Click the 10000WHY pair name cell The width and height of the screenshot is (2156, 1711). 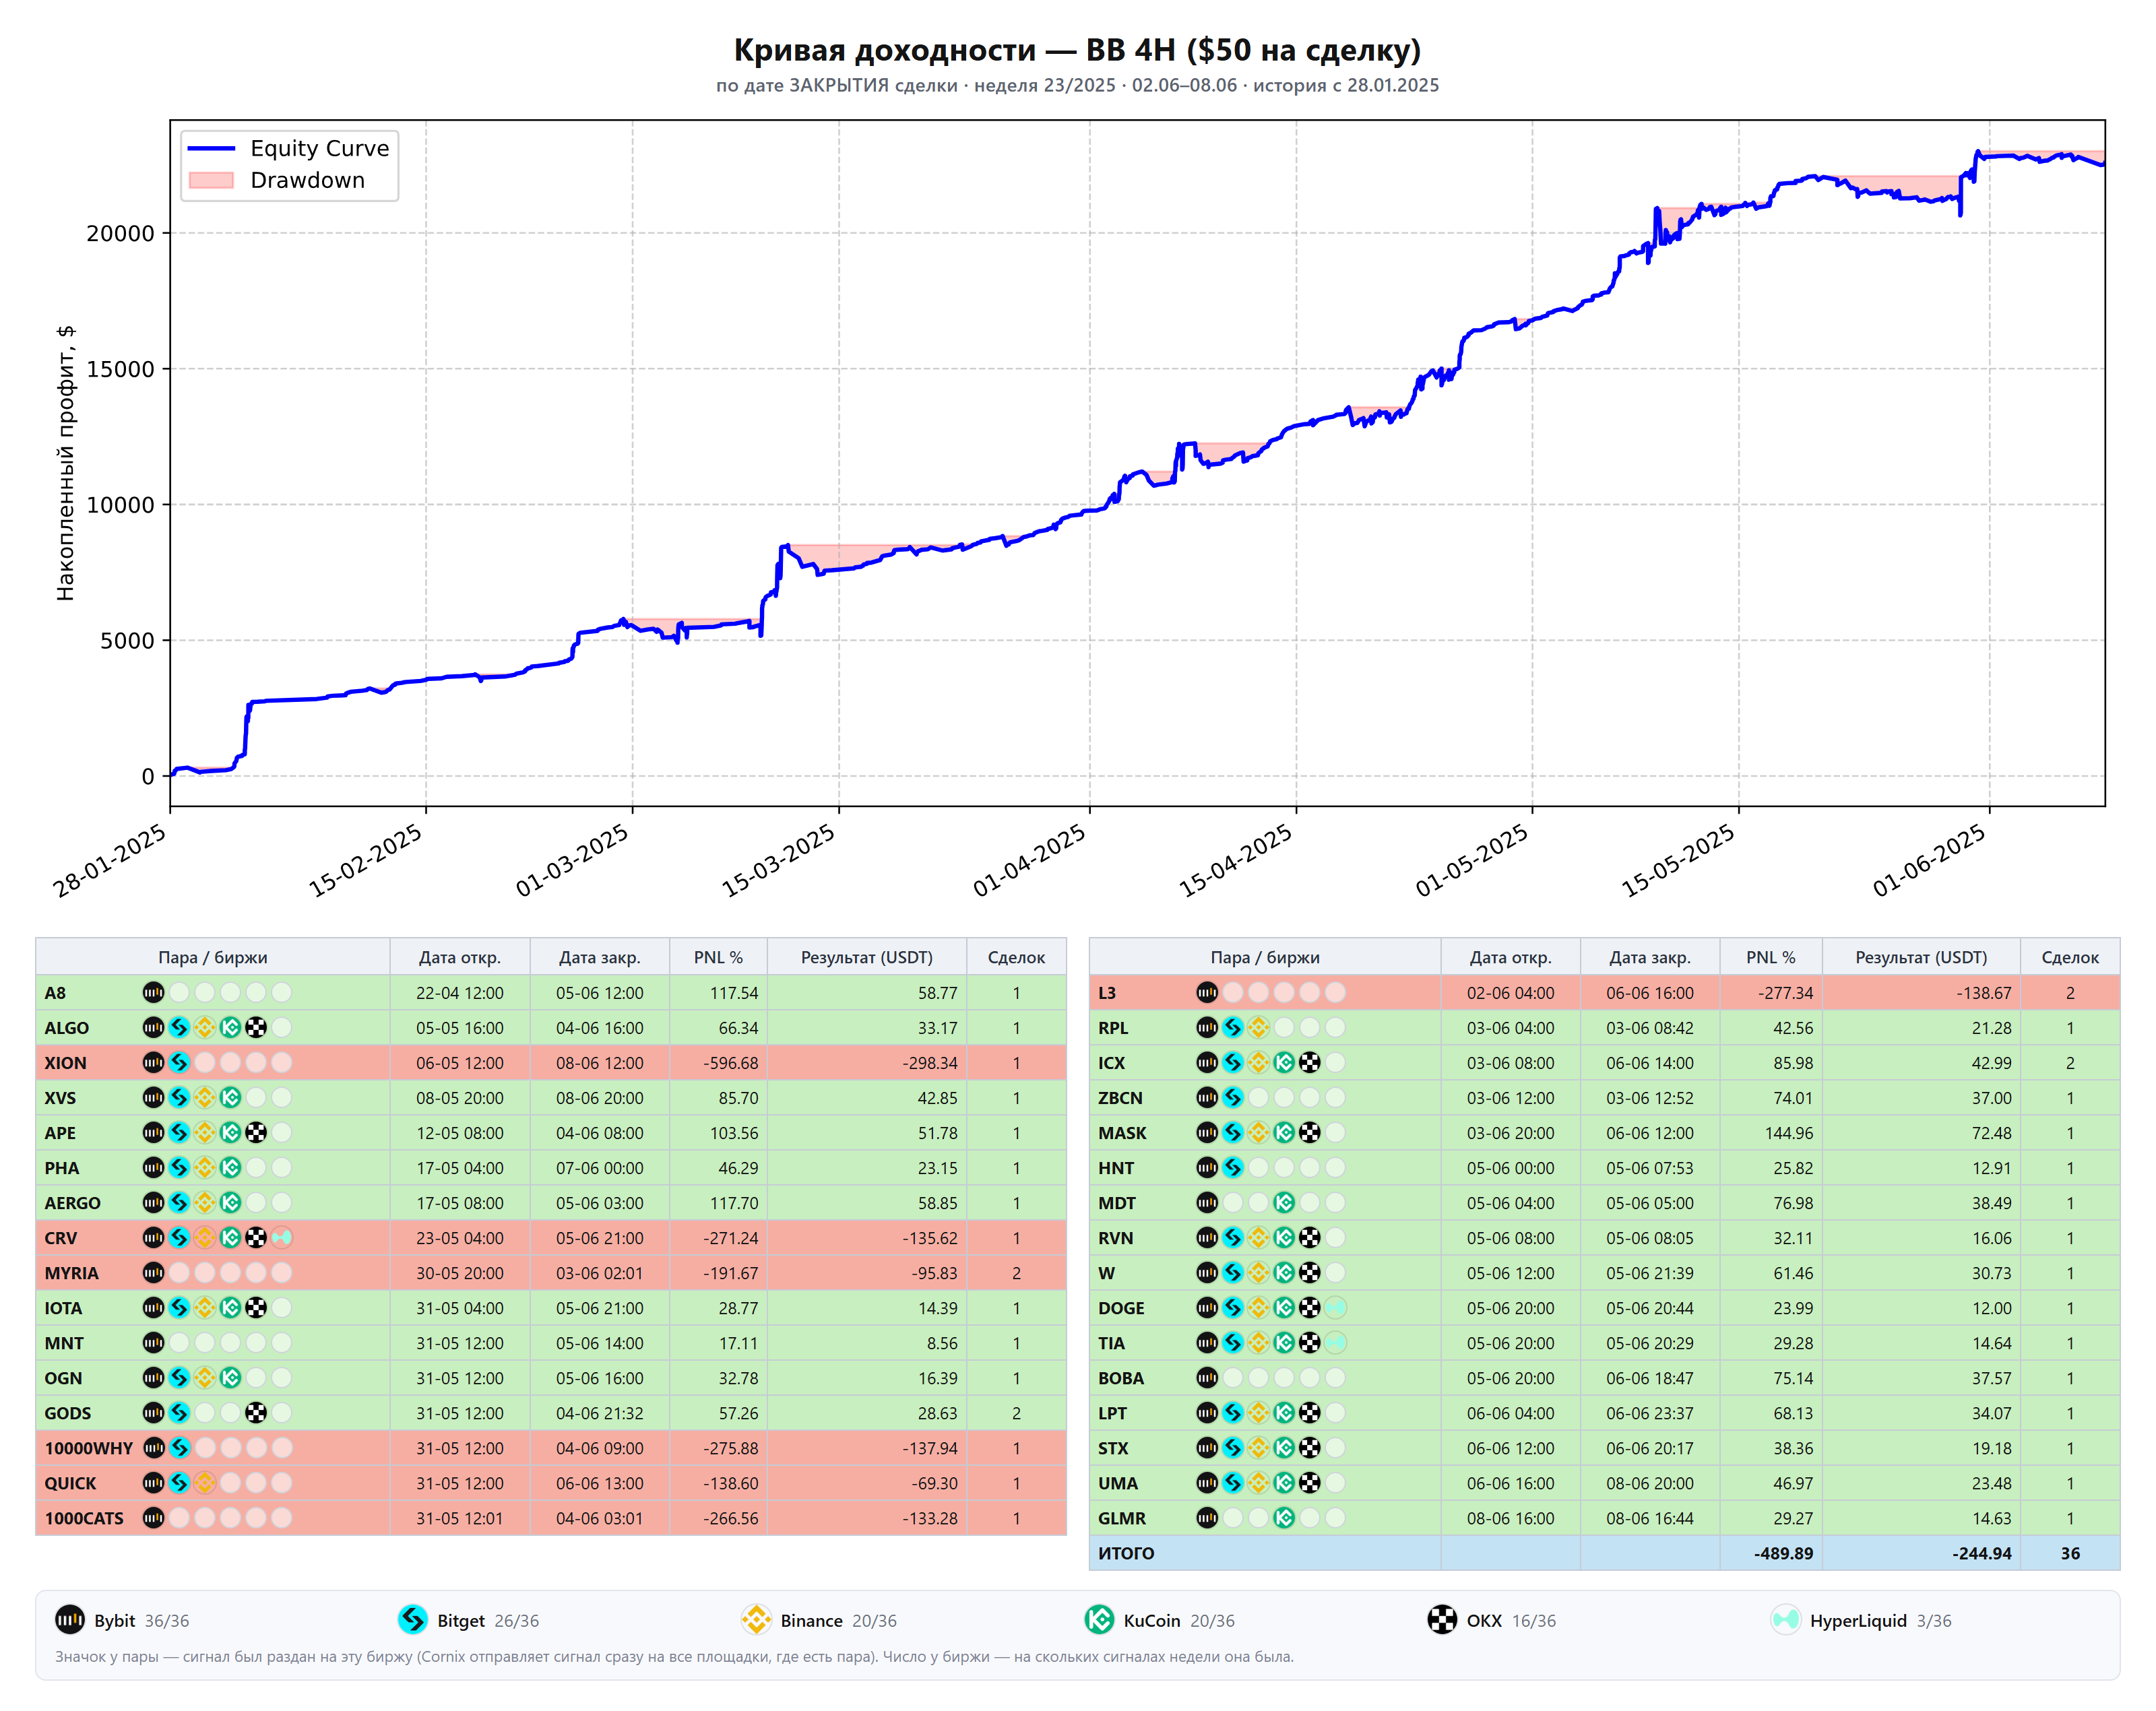tap(88, 1448)
